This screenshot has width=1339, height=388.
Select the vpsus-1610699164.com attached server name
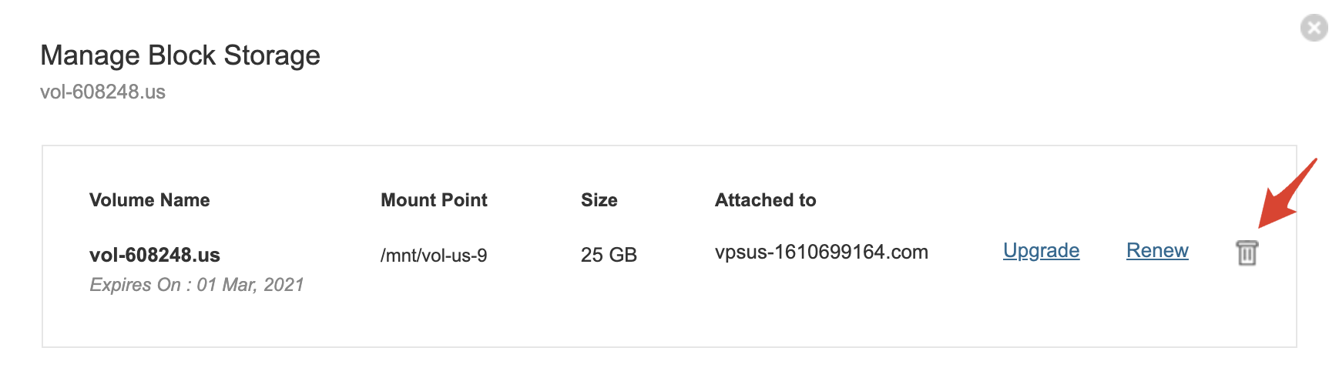click(821, 253)
